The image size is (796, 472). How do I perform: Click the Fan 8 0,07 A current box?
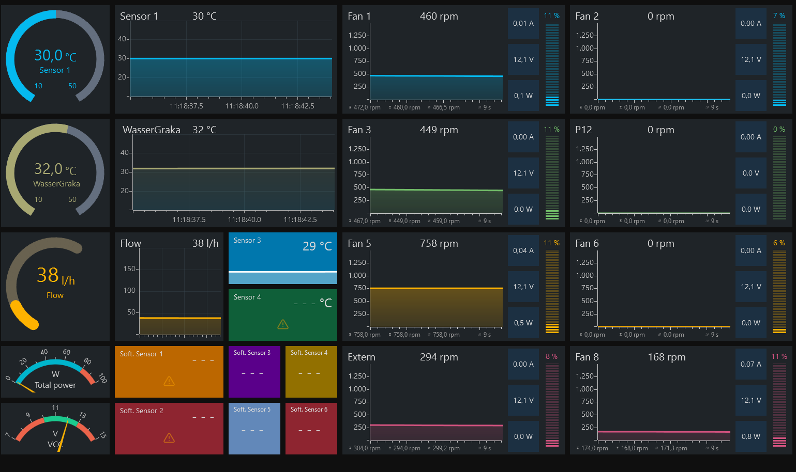tap(751, 364)
